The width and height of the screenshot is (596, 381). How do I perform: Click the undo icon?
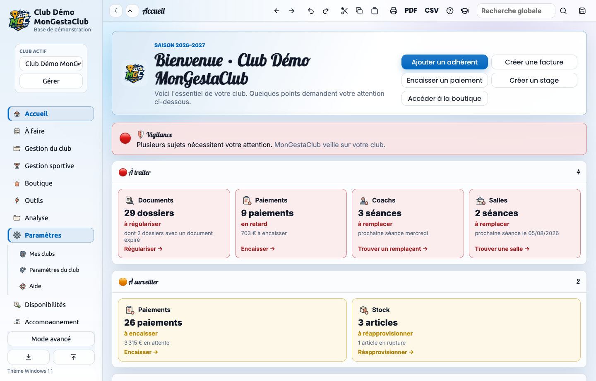(311, 11)
